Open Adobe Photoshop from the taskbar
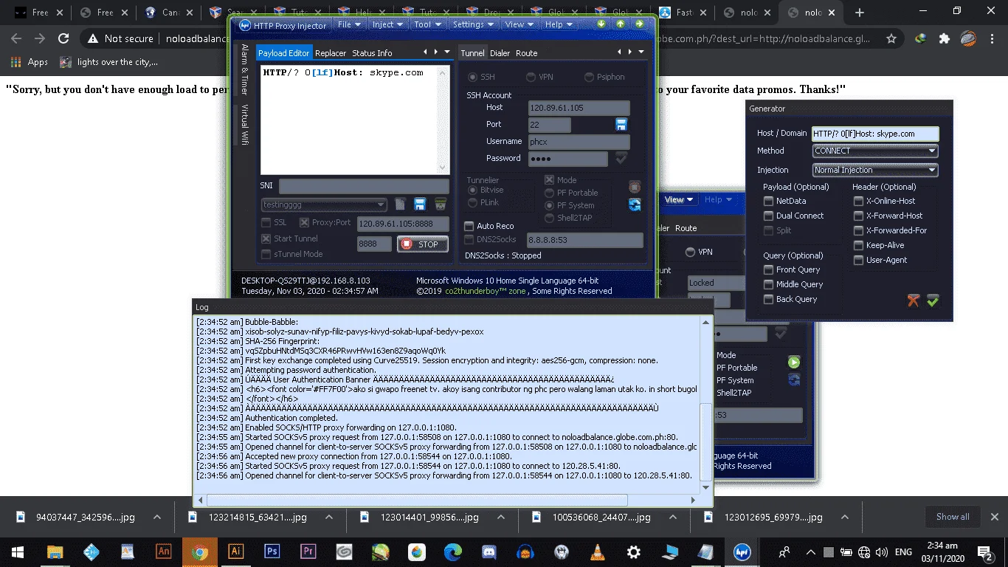 pyautogui.click(x=272, y=551)
